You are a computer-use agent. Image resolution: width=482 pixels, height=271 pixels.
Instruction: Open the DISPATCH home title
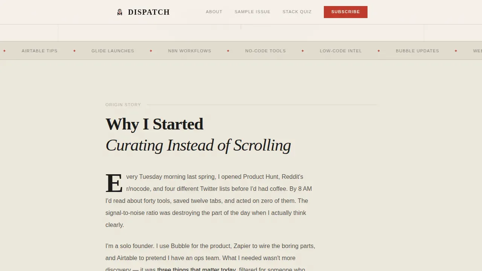(x=149, y=12)
